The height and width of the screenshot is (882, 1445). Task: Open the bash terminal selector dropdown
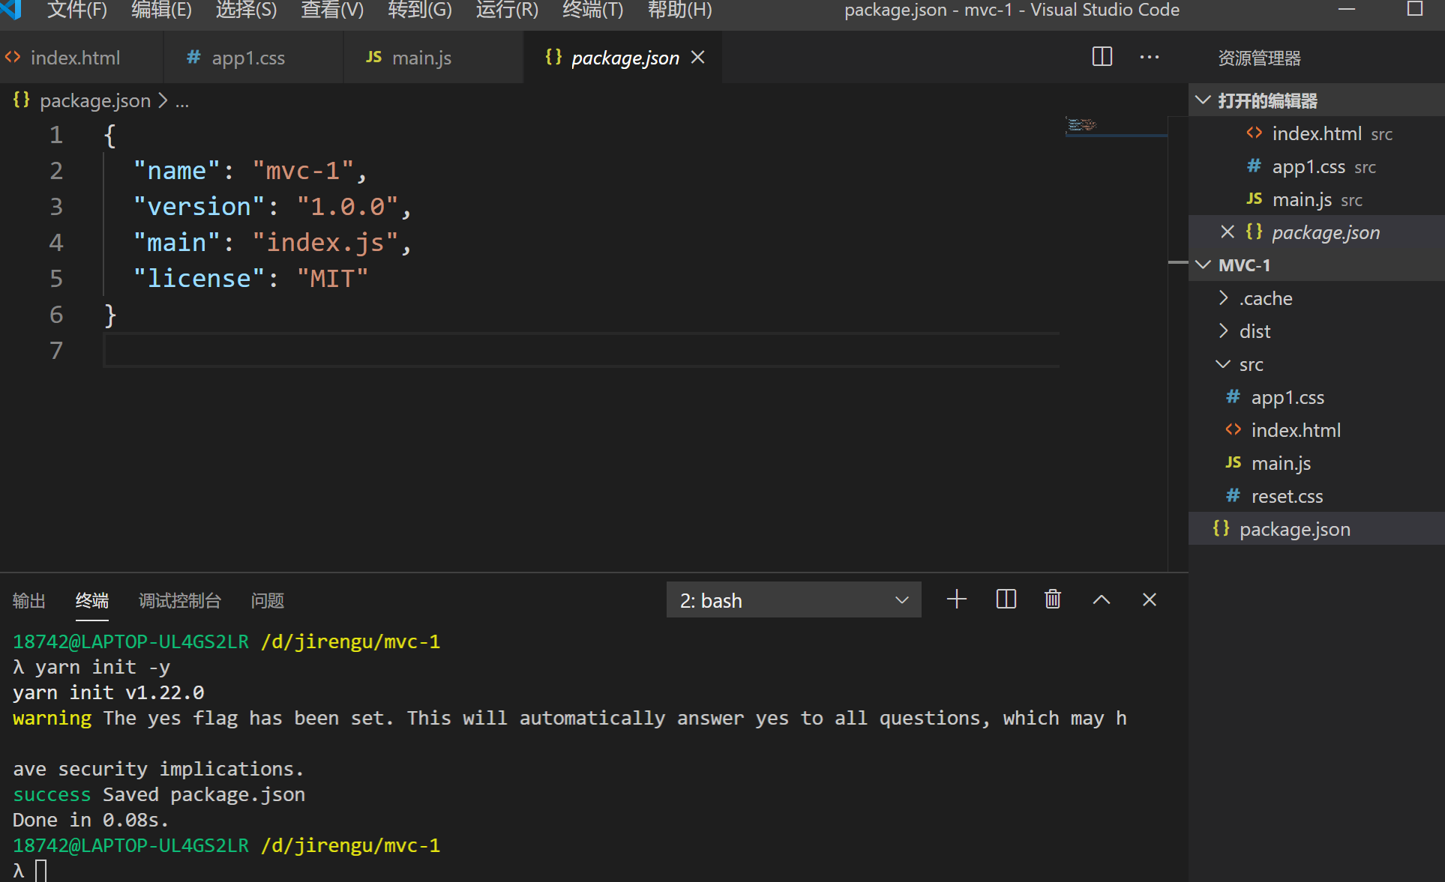coord(793,600)
